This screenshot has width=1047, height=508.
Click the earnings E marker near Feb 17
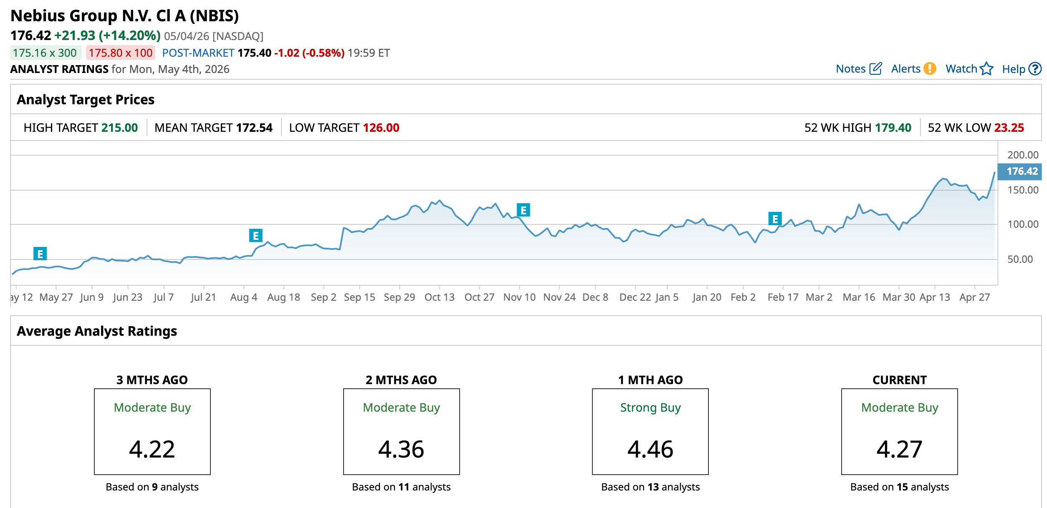pyautogui.click(x=775, y=219)
